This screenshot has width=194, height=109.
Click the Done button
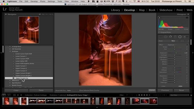[152, 90]
